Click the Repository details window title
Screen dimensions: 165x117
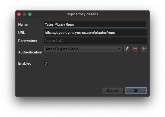[x=82, y=14]
